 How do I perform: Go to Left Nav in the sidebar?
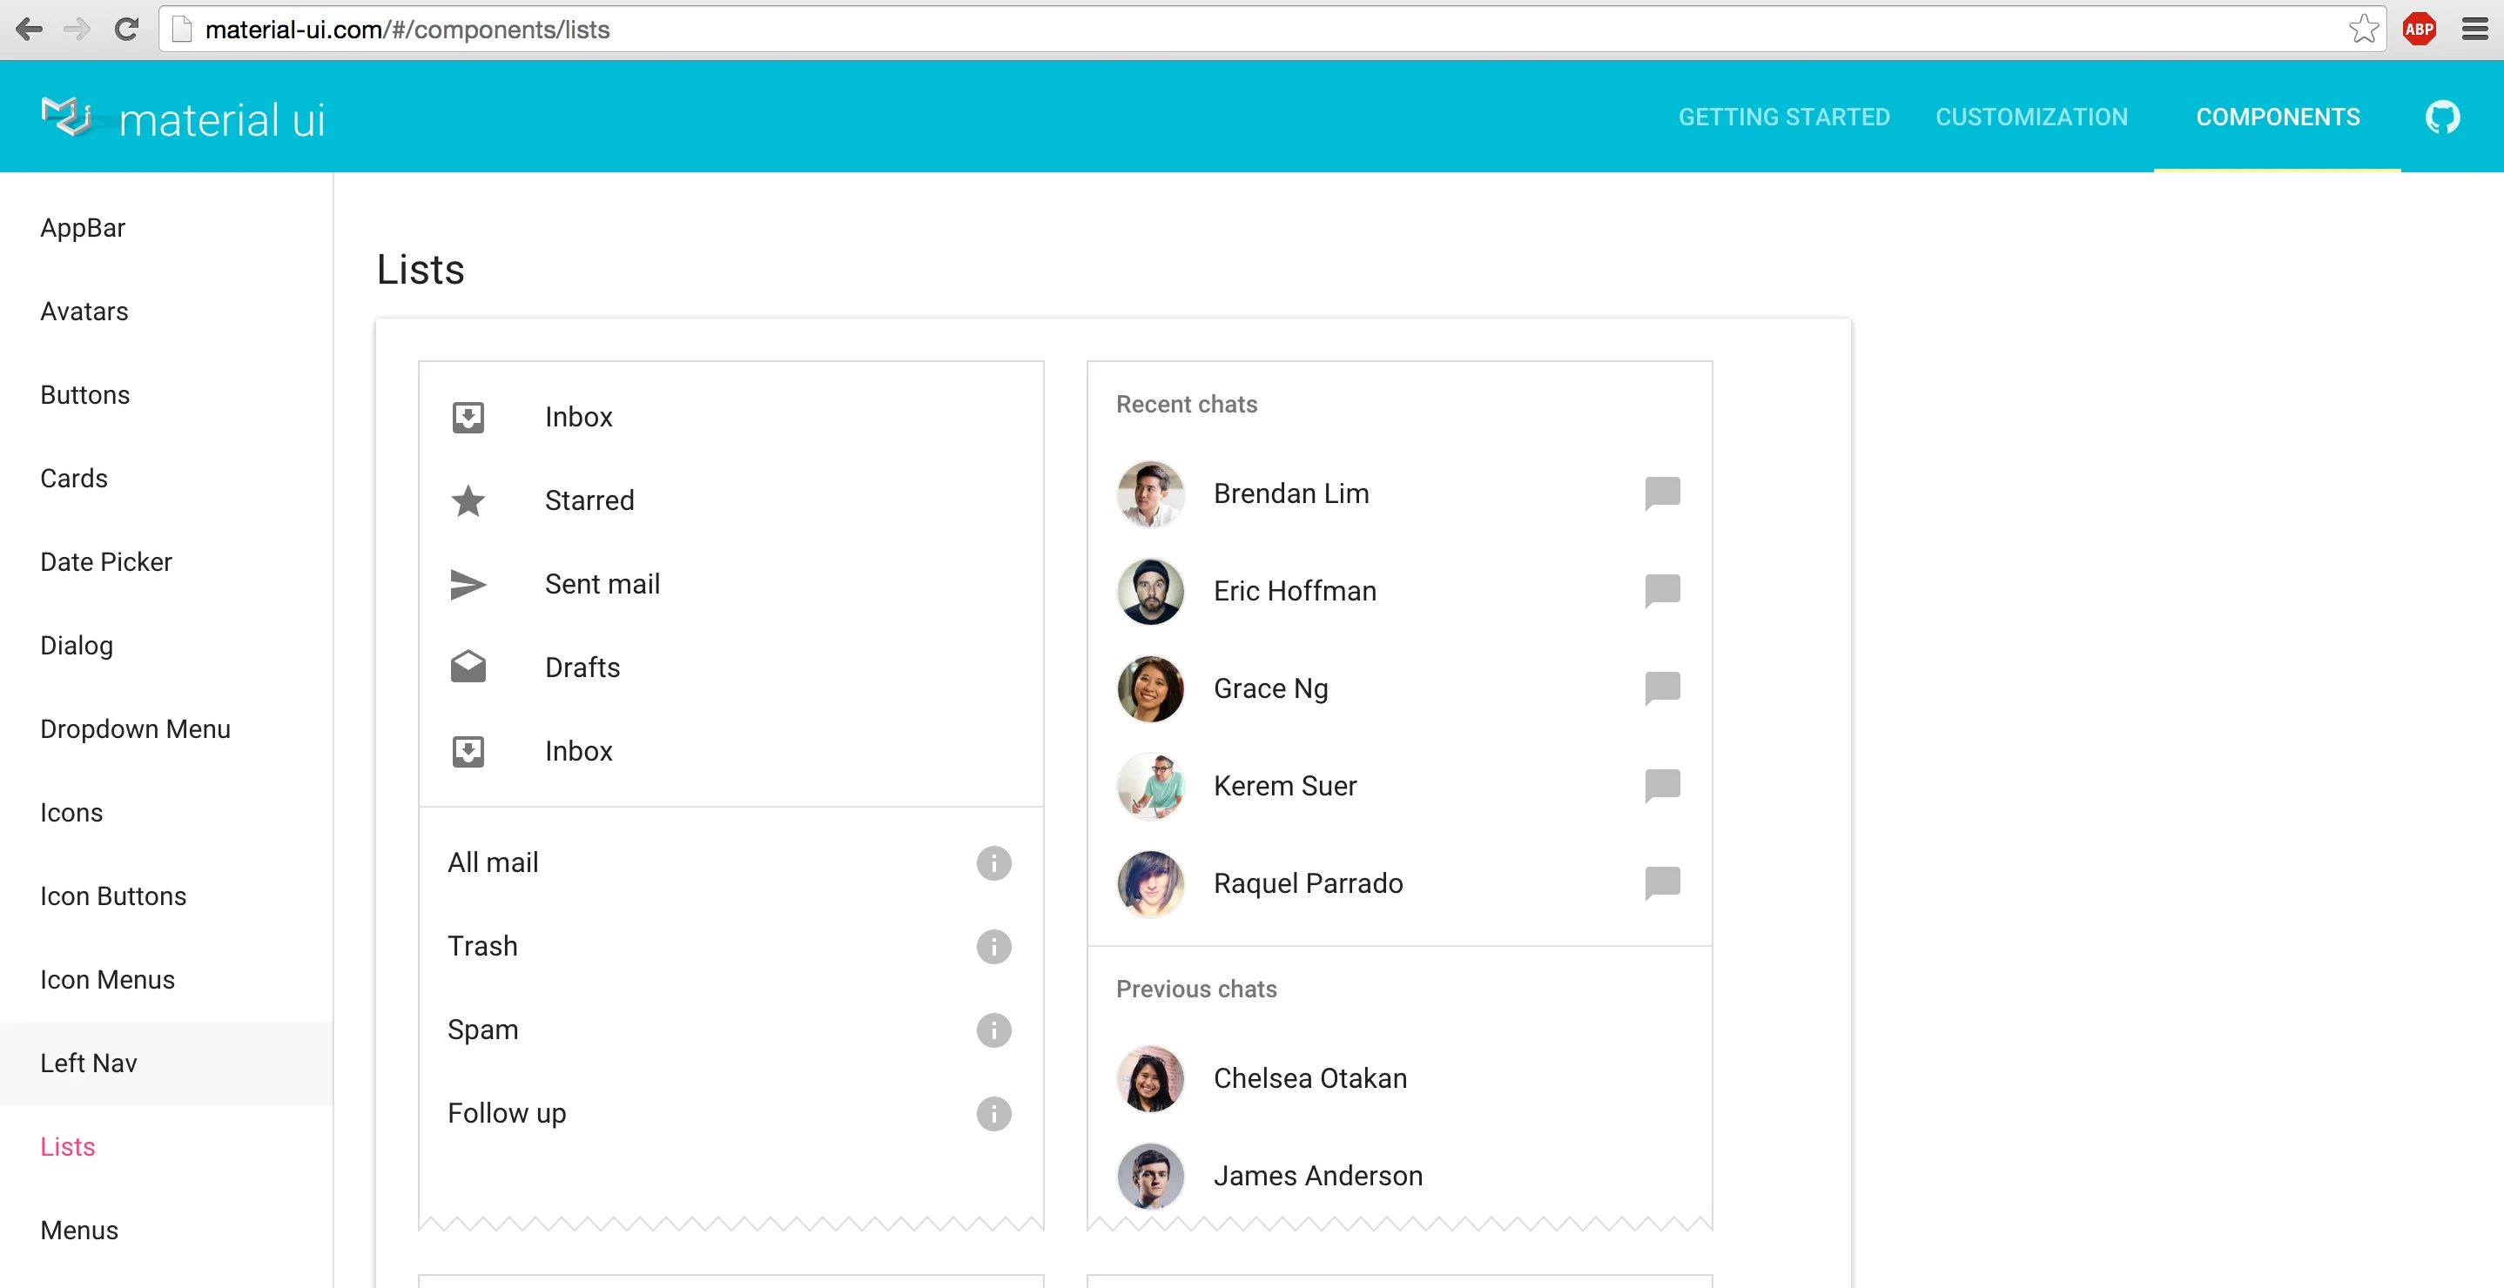89,1063
